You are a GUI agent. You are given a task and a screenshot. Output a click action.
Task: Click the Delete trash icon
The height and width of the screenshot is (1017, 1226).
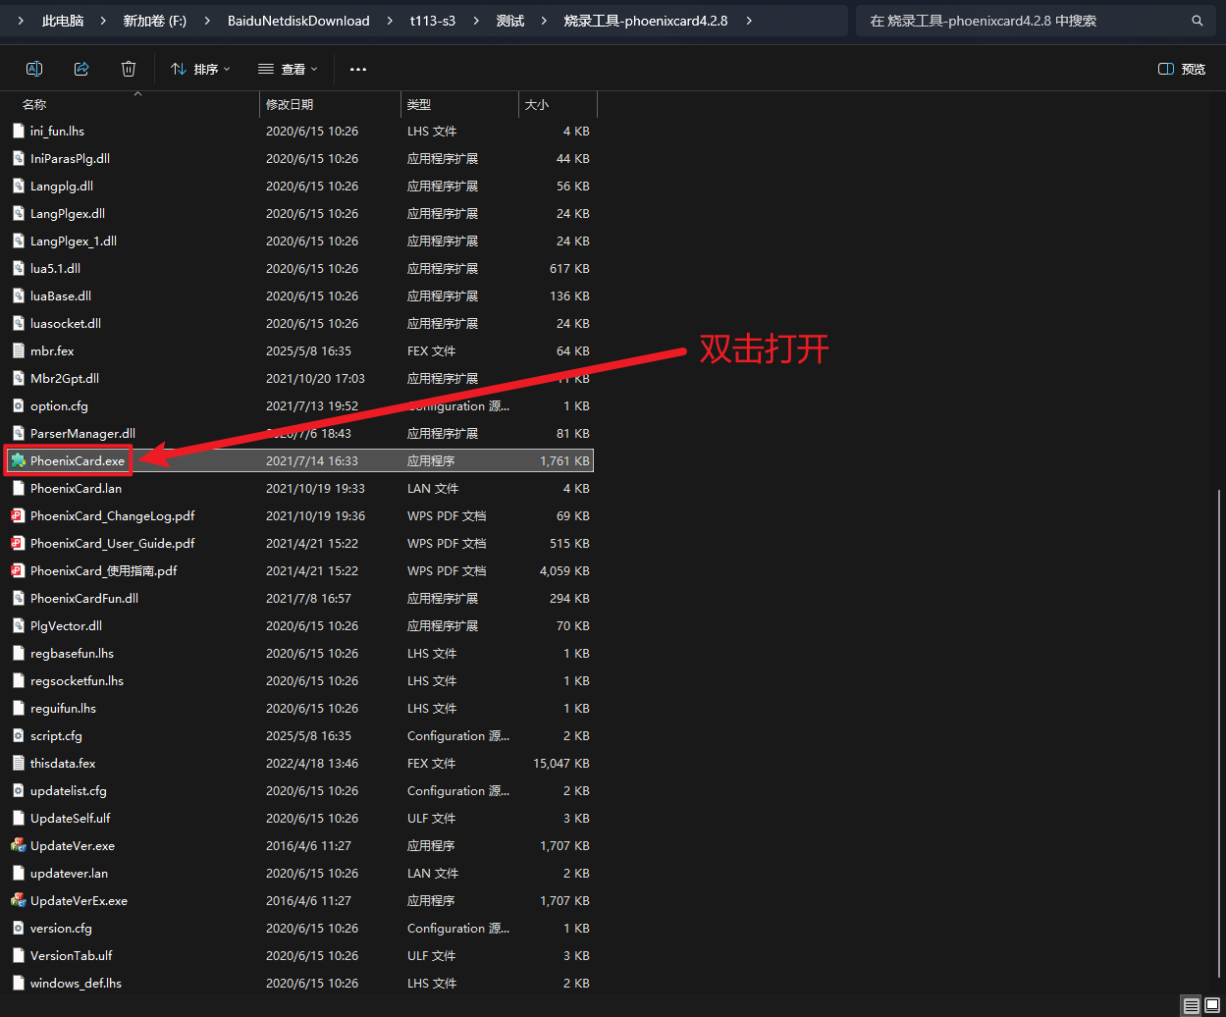[x=129, y=69]
